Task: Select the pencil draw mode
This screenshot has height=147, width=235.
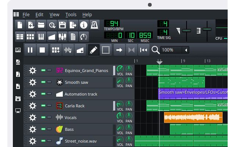Action: 94,50
